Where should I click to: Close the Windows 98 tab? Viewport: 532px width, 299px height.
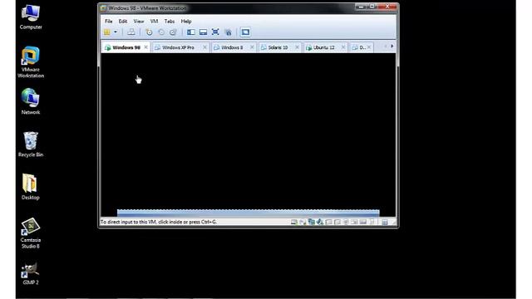146,47
